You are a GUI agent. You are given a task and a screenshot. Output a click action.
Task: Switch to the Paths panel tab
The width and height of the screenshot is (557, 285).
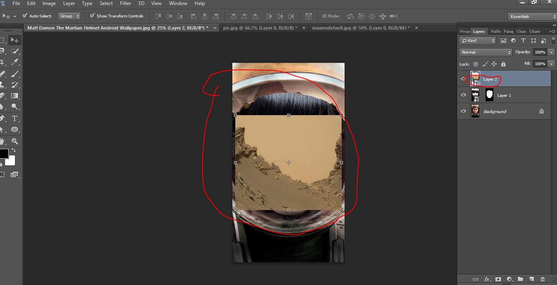495,32
